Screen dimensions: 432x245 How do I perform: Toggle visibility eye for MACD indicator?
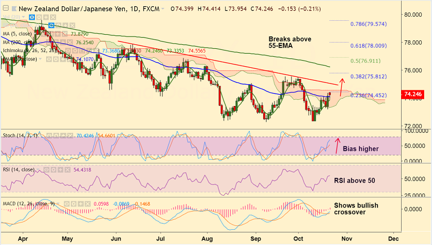[x=67, y=204]
